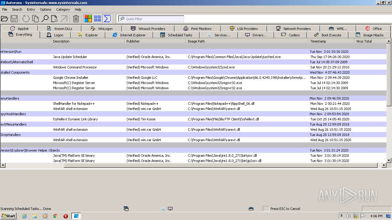Select the Java Update Scheduler entry
The image size is (392, 220).
pos(70,57)
